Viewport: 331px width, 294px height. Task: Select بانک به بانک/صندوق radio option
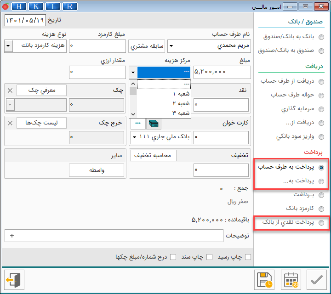321,37
